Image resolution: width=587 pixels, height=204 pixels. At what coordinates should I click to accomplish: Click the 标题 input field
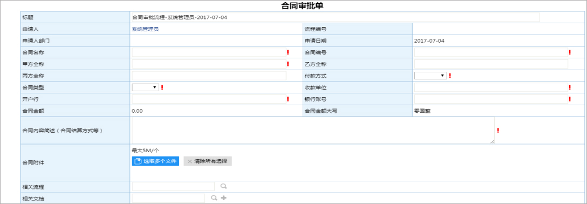[x=336, y=17]
